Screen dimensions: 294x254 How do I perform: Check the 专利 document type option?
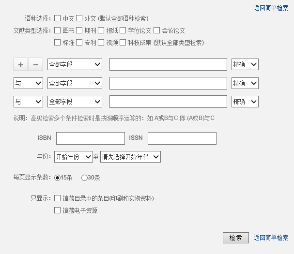click(79, 43)
